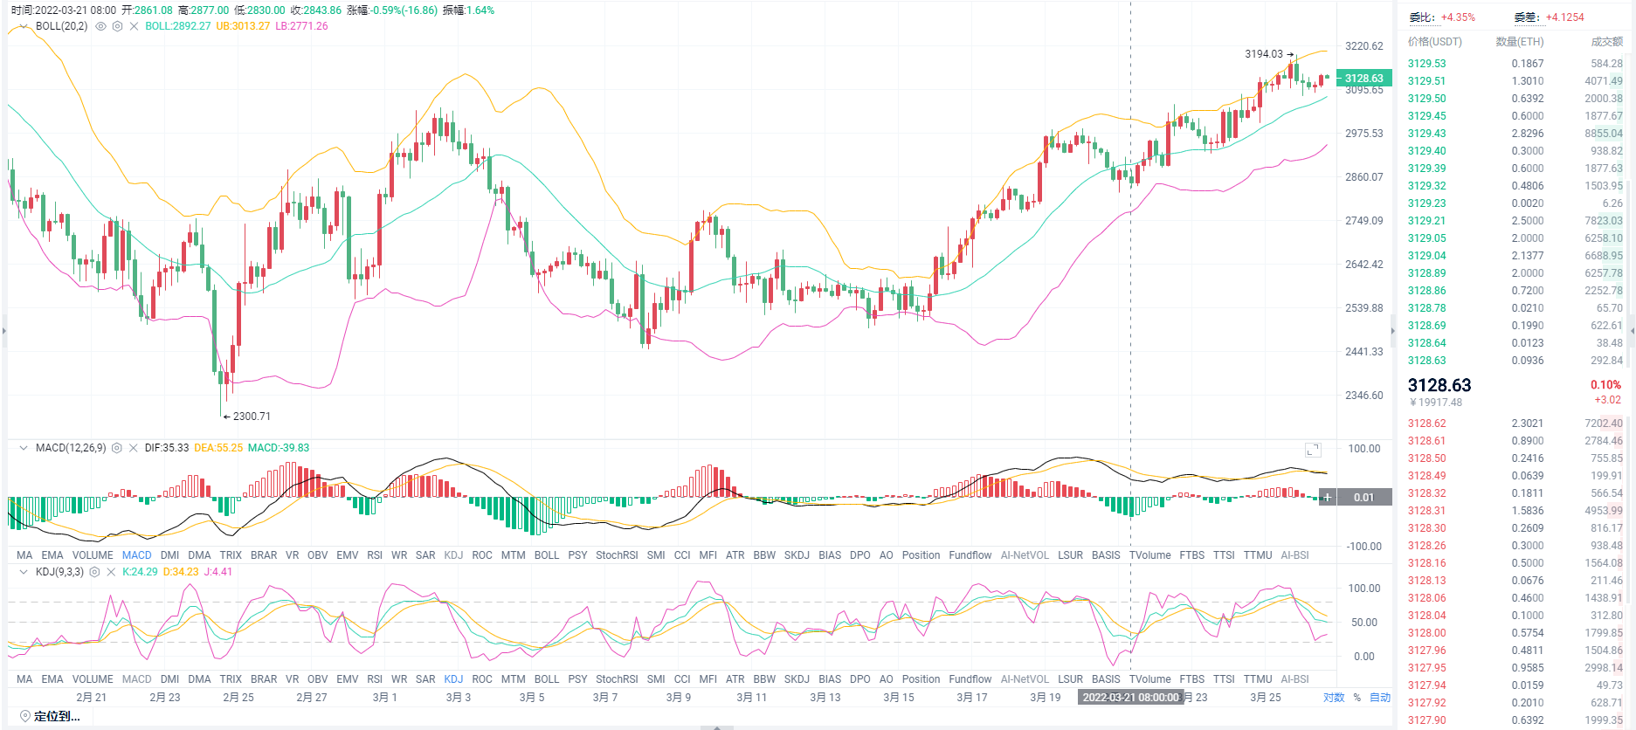The image size is (1636, 730).
Task: Click the location pin icon beside 定位到...
Action: (25, 716)
